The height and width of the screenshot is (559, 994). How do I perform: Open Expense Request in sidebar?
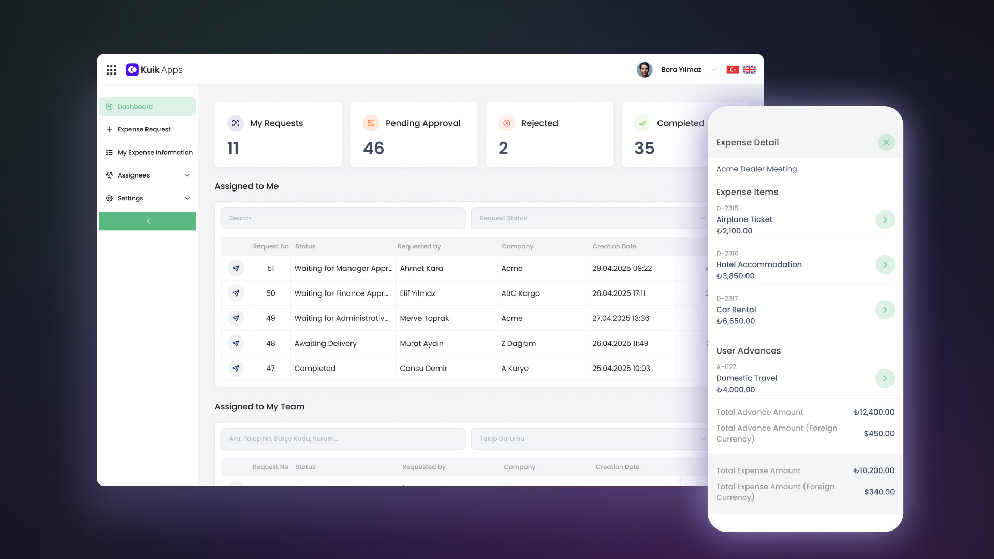(144, 129)
